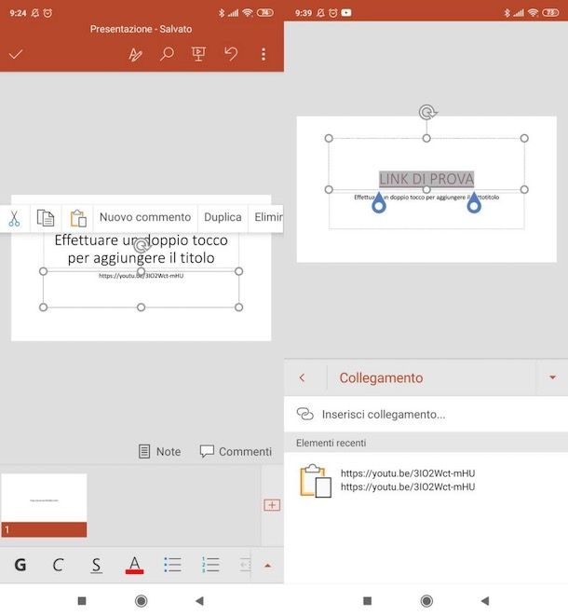The image size is (568, 616).
Task: Choose Duplica in the context bar
Action: tap(223, 217)
